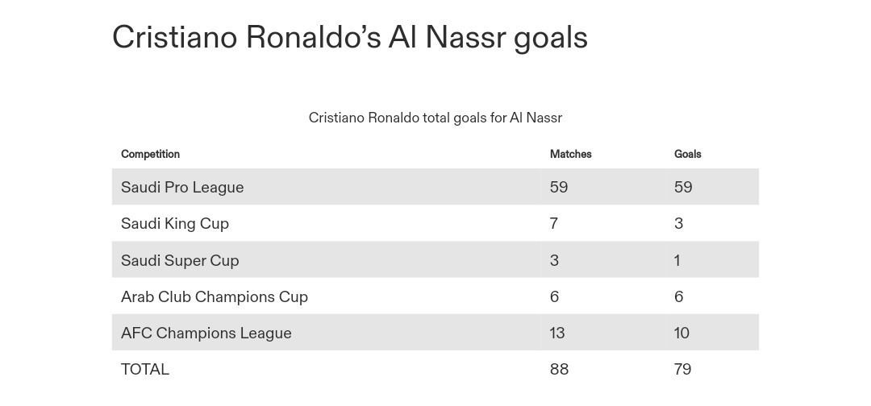Select the AFC Champions League label
This screenshot has width=871, height=406.
coord(206,333)
